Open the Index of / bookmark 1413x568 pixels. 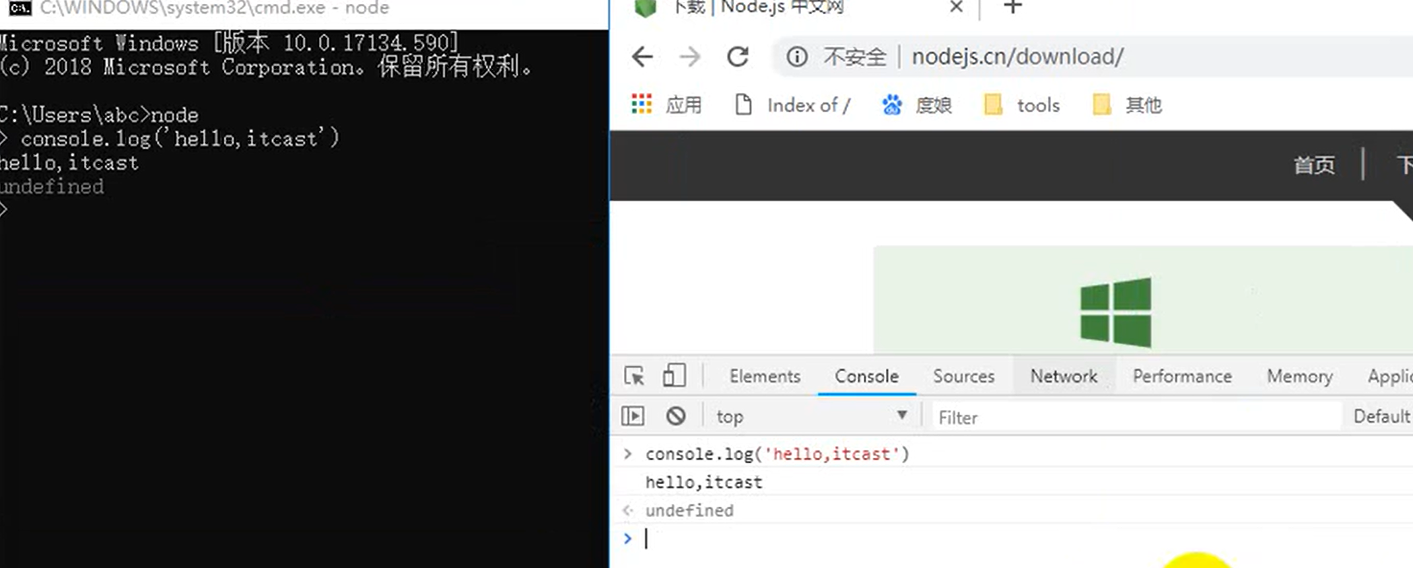pyautogui.click(x=792, y=105)
